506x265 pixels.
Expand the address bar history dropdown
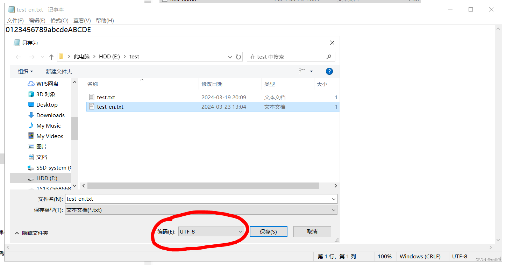point(230,57)
